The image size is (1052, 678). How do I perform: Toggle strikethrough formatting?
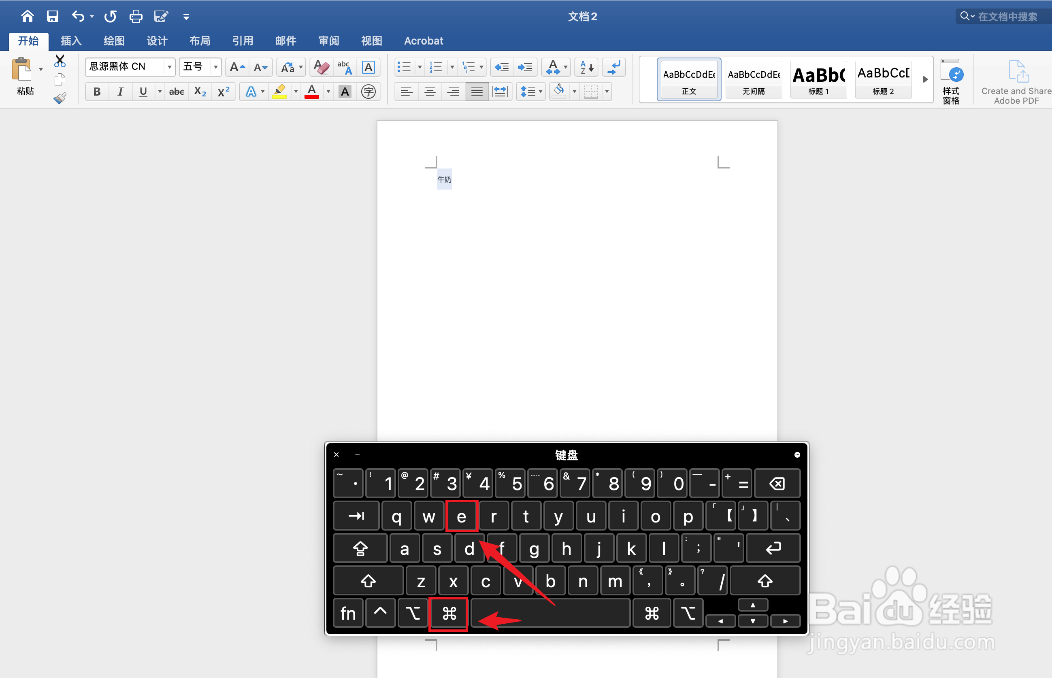pyautogui.click(x=177, y=92)
